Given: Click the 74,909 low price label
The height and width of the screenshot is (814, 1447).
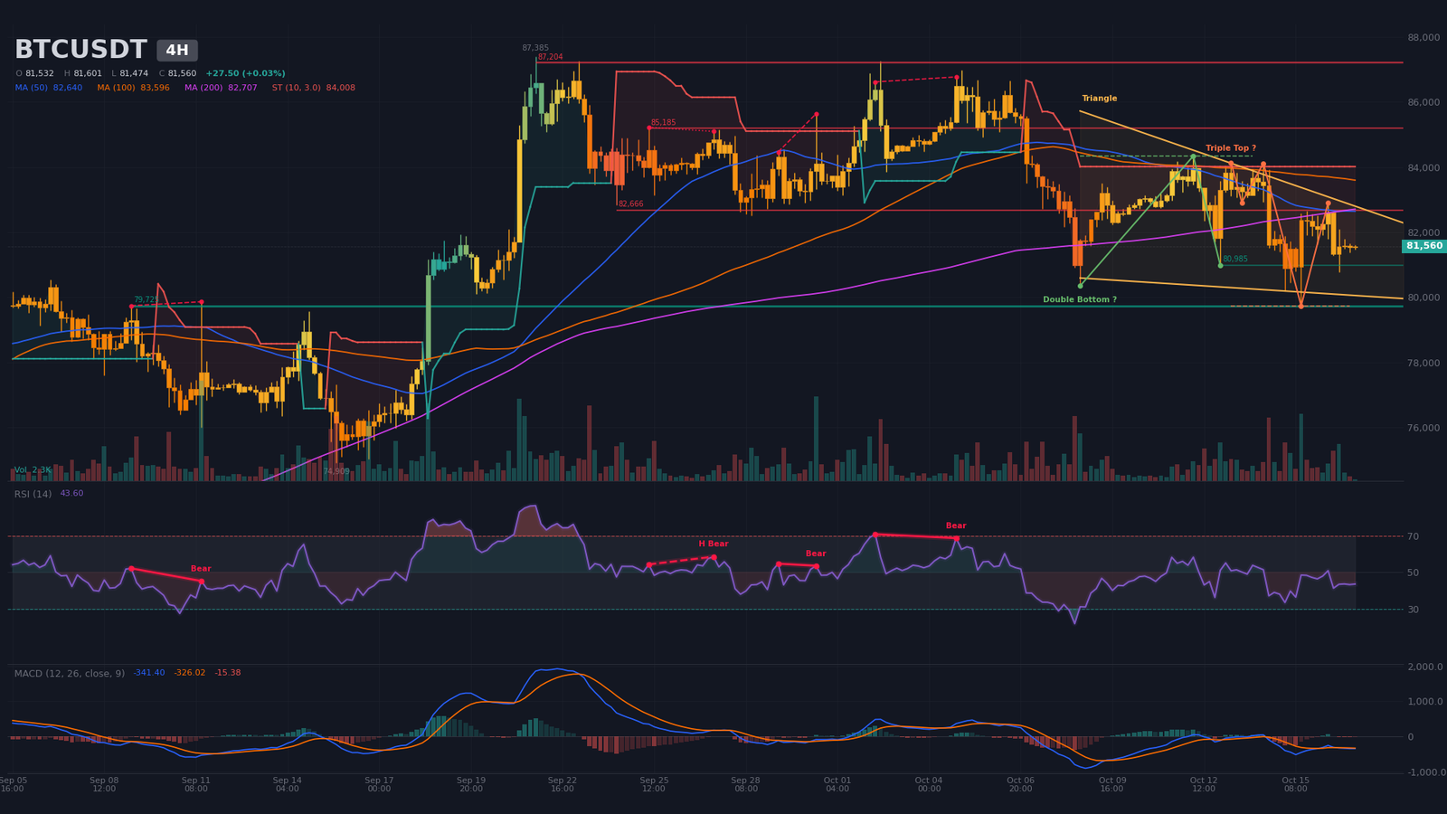Looking at the screenshot, I should coord(336,471).
